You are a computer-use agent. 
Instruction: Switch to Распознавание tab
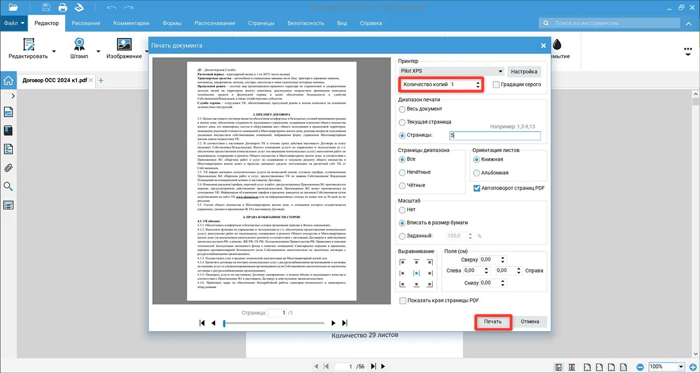click(215, 23)
